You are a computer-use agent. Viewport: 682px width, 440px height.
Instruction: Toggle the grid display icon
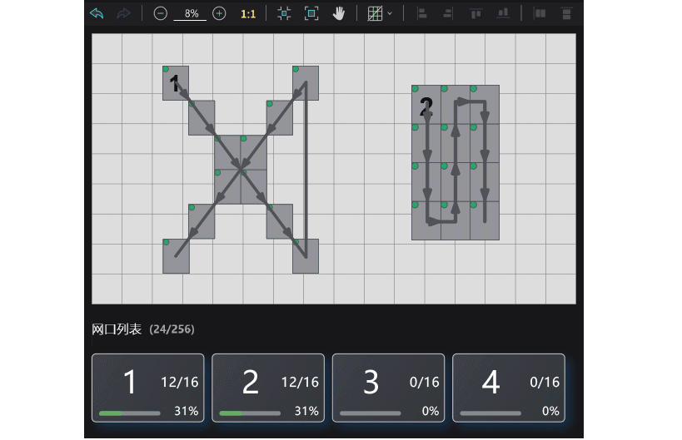tap(375, 13)
